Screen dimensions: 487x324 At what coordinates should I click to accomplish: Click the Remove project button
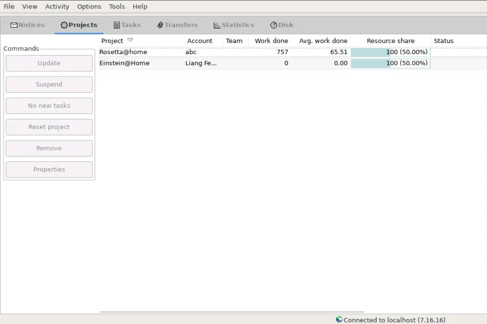tap(49, 148)
